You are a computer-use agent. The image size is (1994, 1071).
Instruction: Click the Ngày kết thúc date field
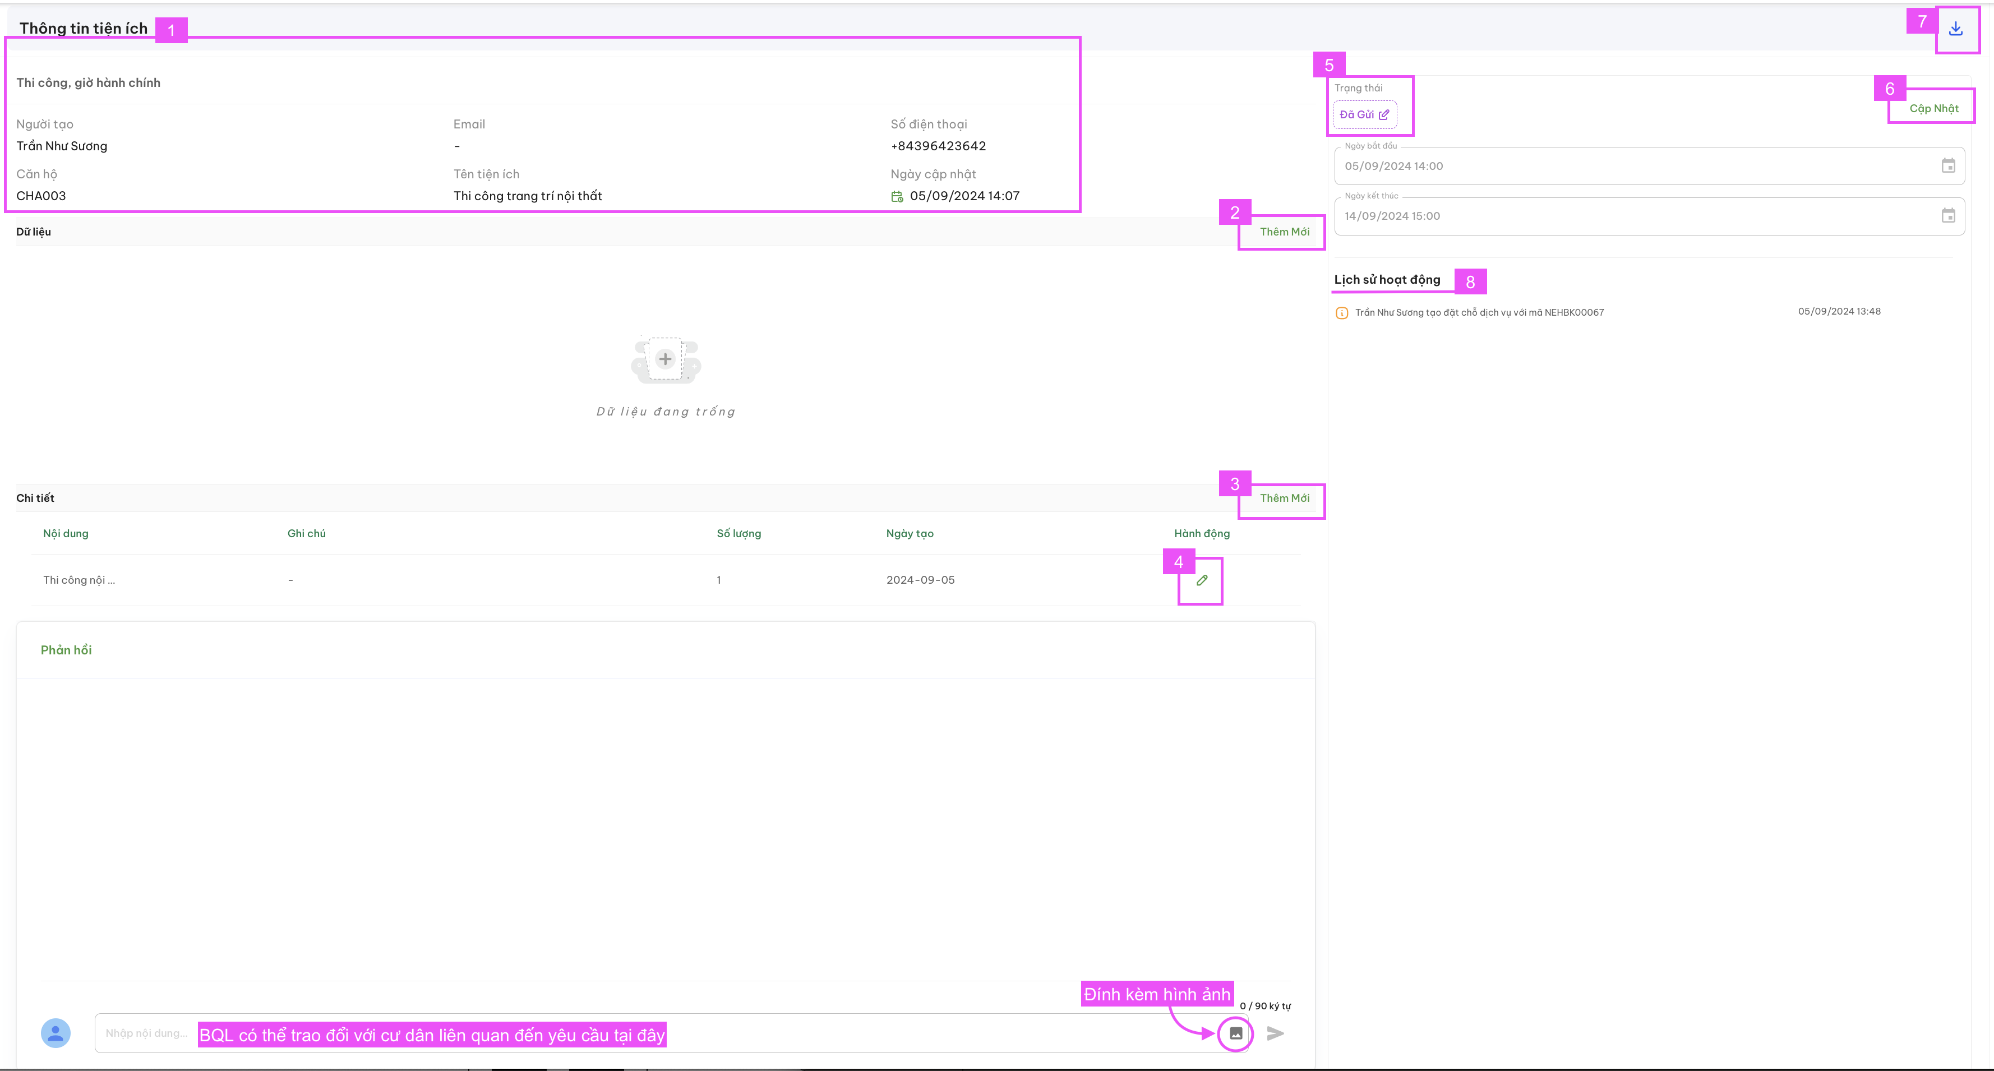click(1649, 216)
